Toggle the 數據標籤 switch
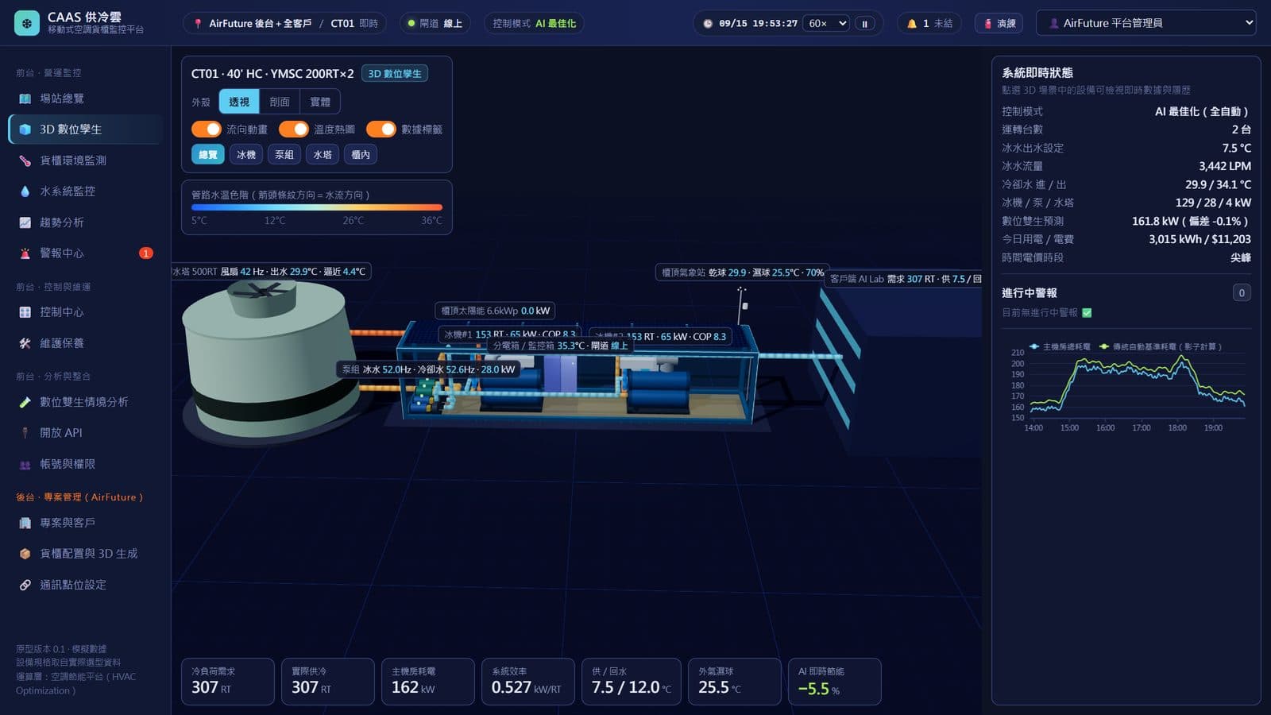The height and width of the screenshot is (715, 1271). click(x=381, y=129)
